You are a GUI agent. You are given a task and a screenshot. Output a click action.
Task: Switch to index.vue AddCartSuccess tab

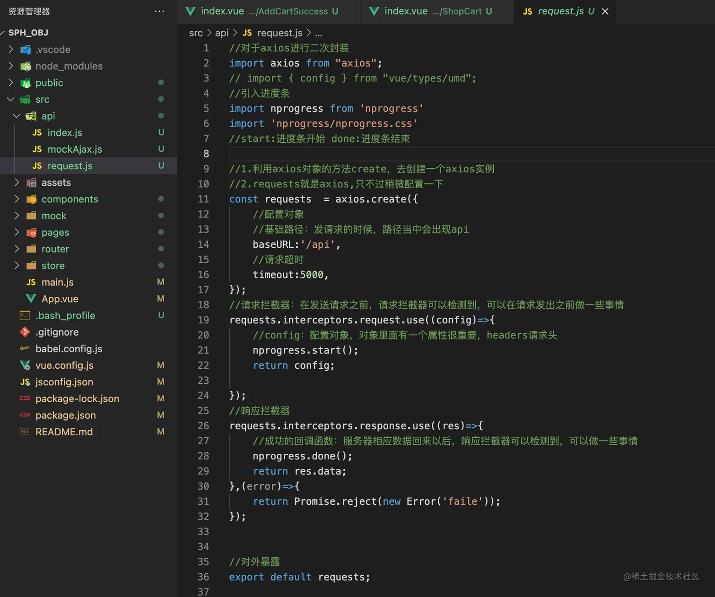pyautogui.click(x=269, y=11)
